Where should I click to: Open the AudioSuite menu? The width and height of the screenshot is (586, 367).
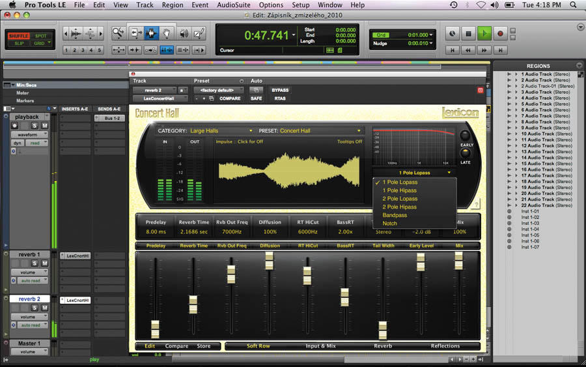click(233, 5)
